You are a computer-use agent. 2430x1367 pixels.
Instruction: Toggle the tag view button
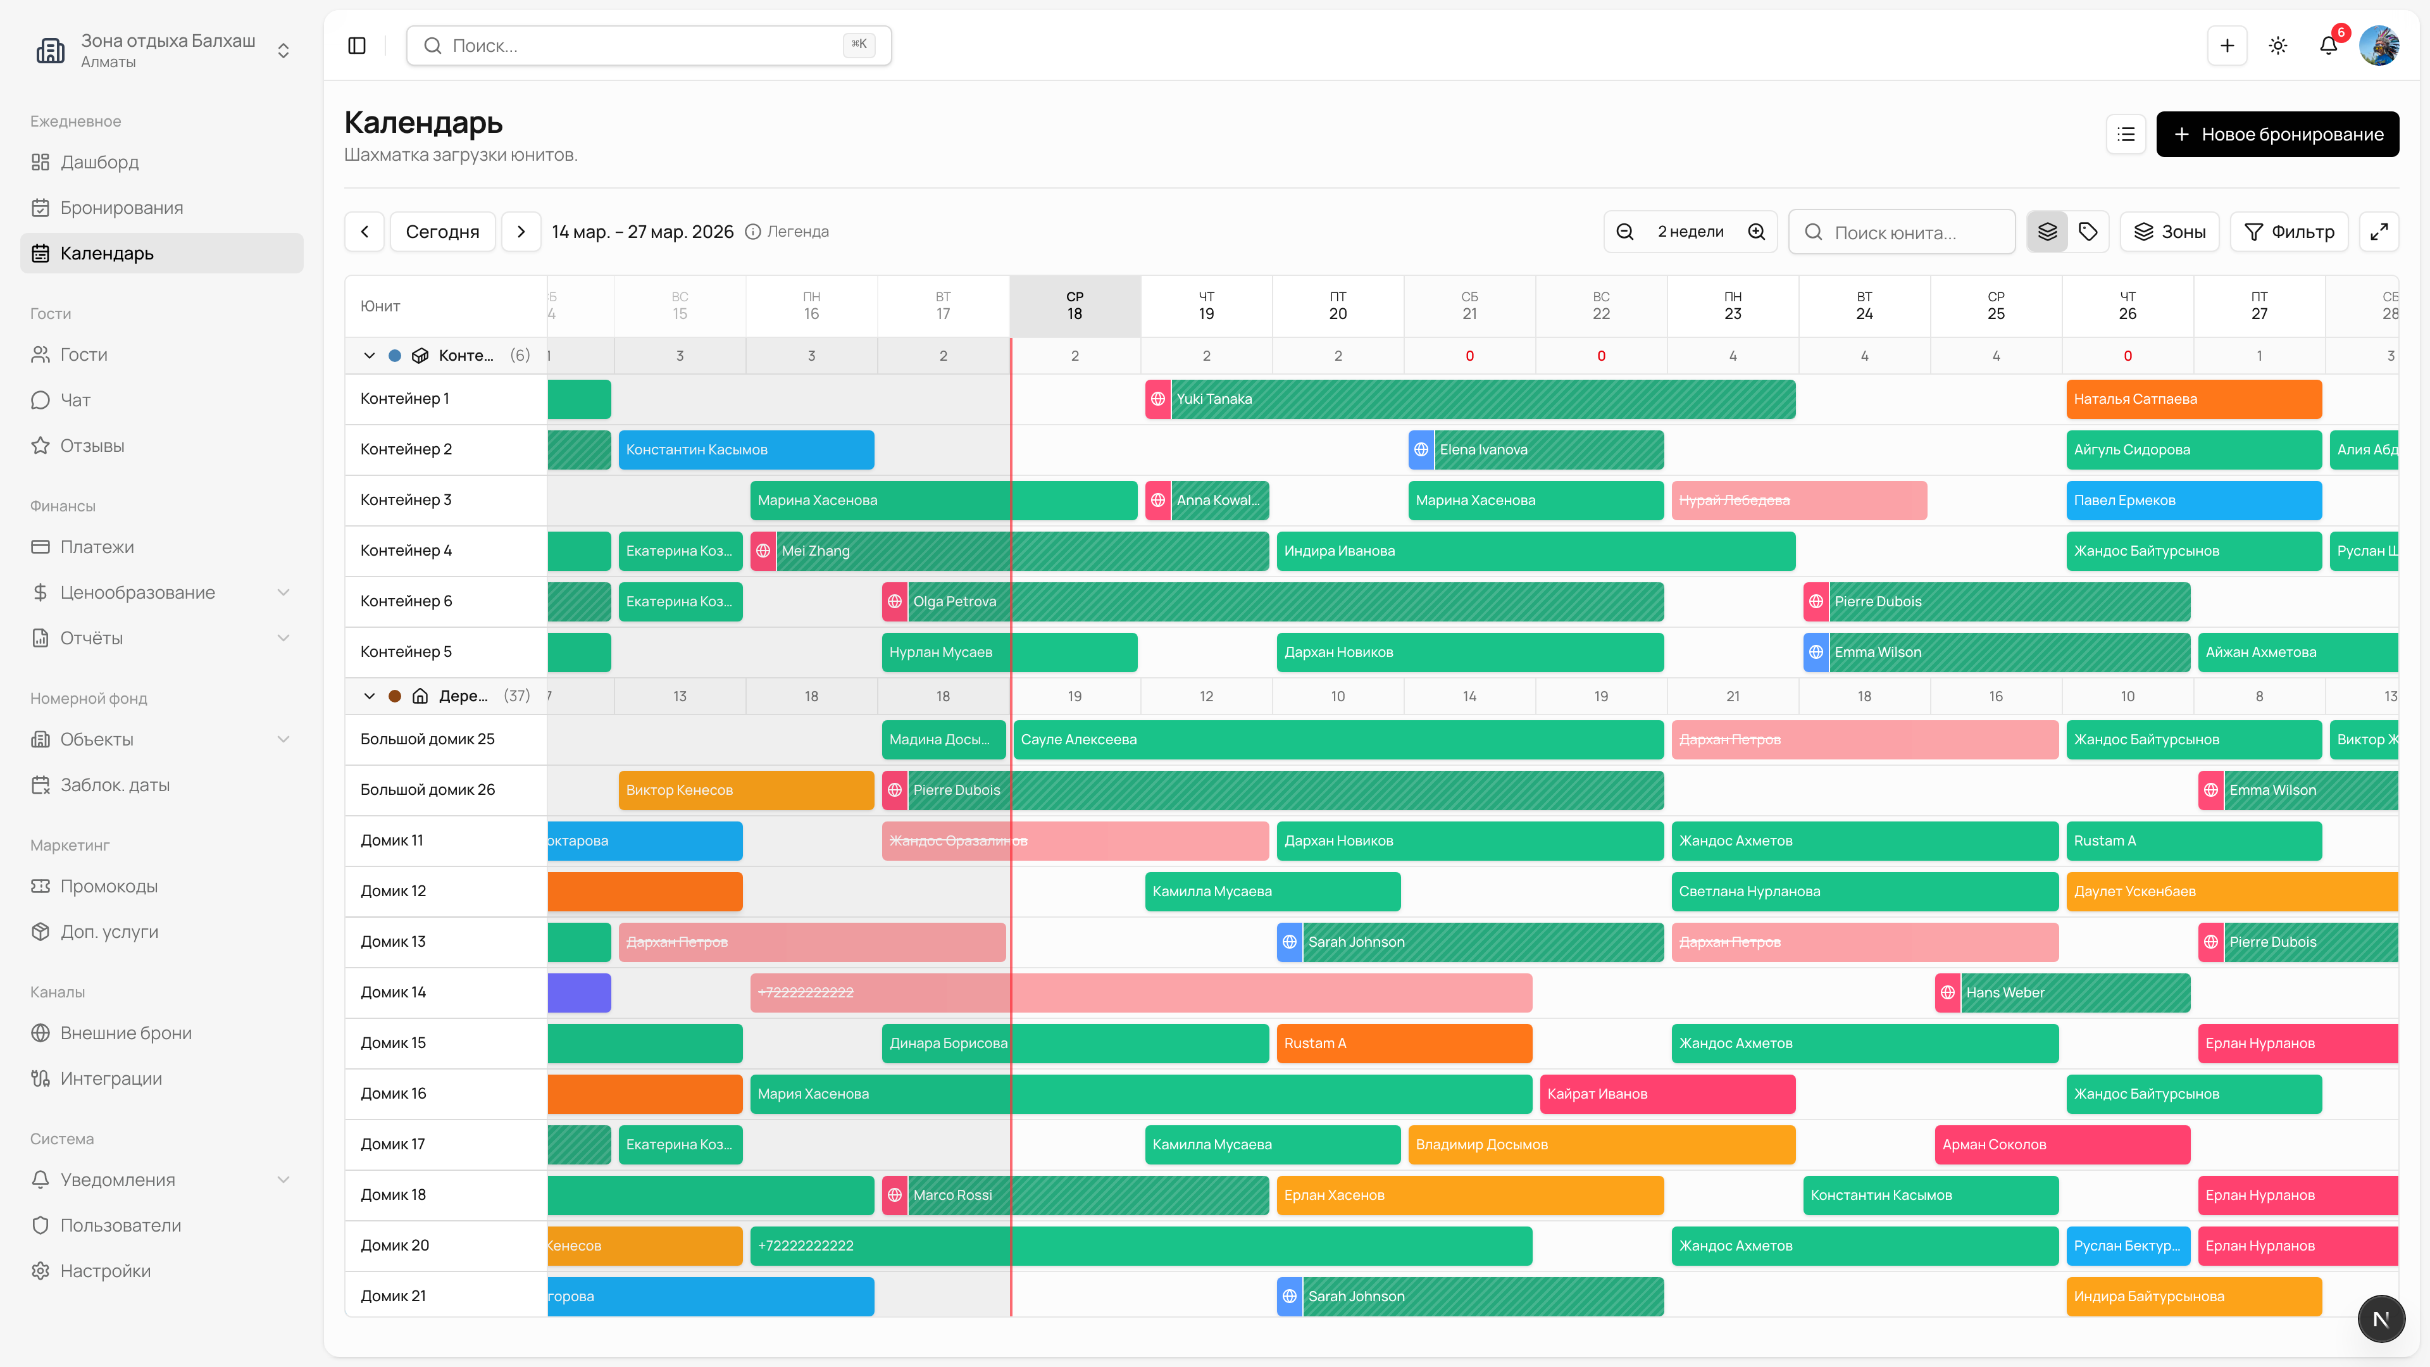pyautogui.click(x=2088, y=232)
